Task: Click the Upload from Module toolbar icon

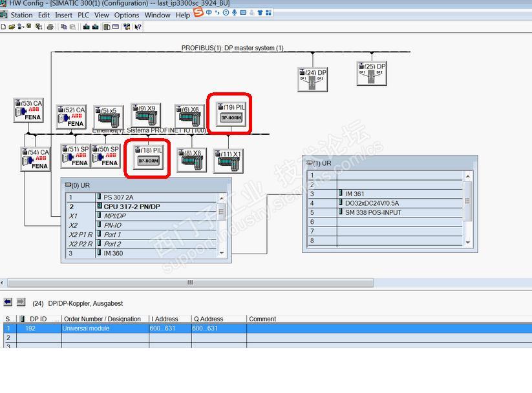Action: coord(95,26)
